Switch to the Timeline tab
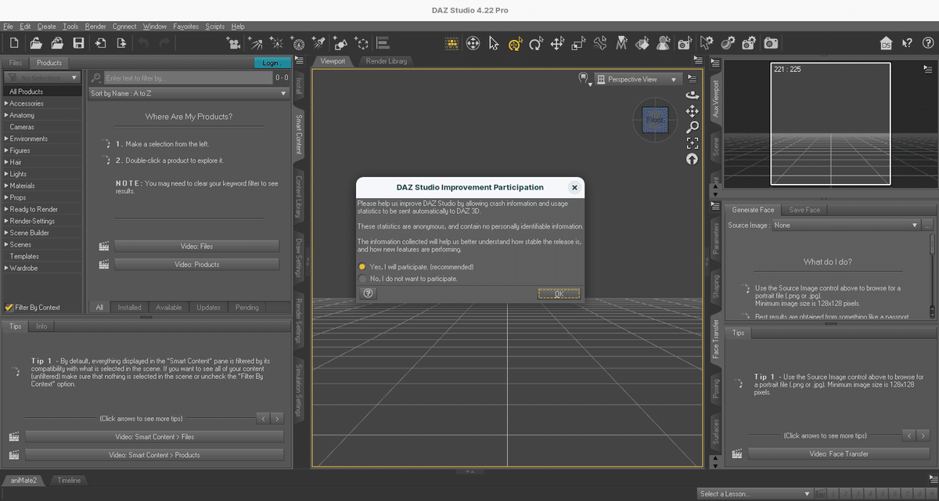 point(69,480)
